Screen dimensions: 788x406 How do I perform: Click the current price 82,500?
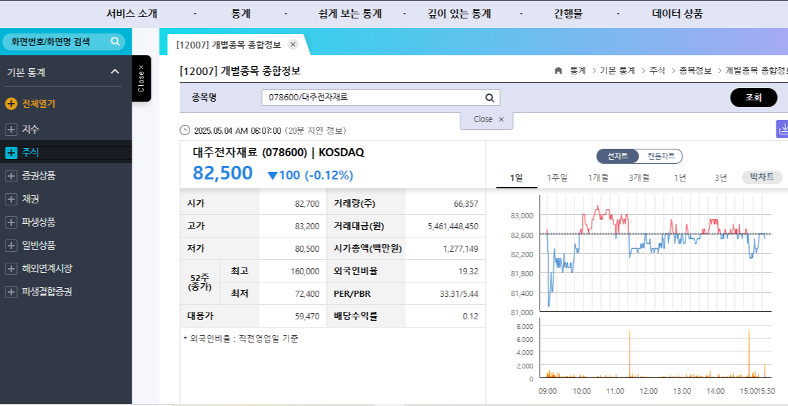click(x=222, y=173)
